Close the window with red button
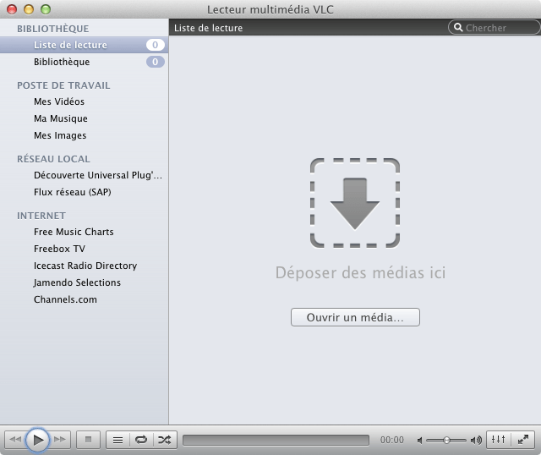This screenshot has width=541, height=455. point(12,9)
